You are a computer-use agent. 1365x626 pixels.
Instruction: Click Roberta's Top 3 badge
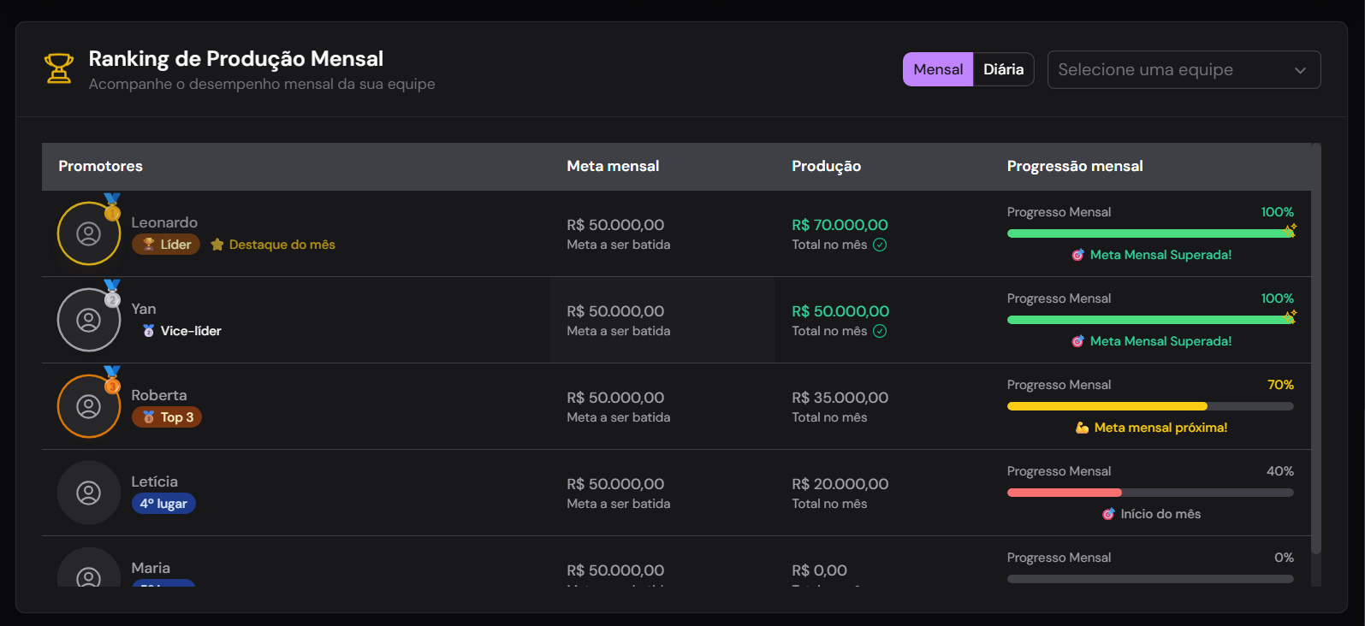pyautogui.click(x=167, y=417)
